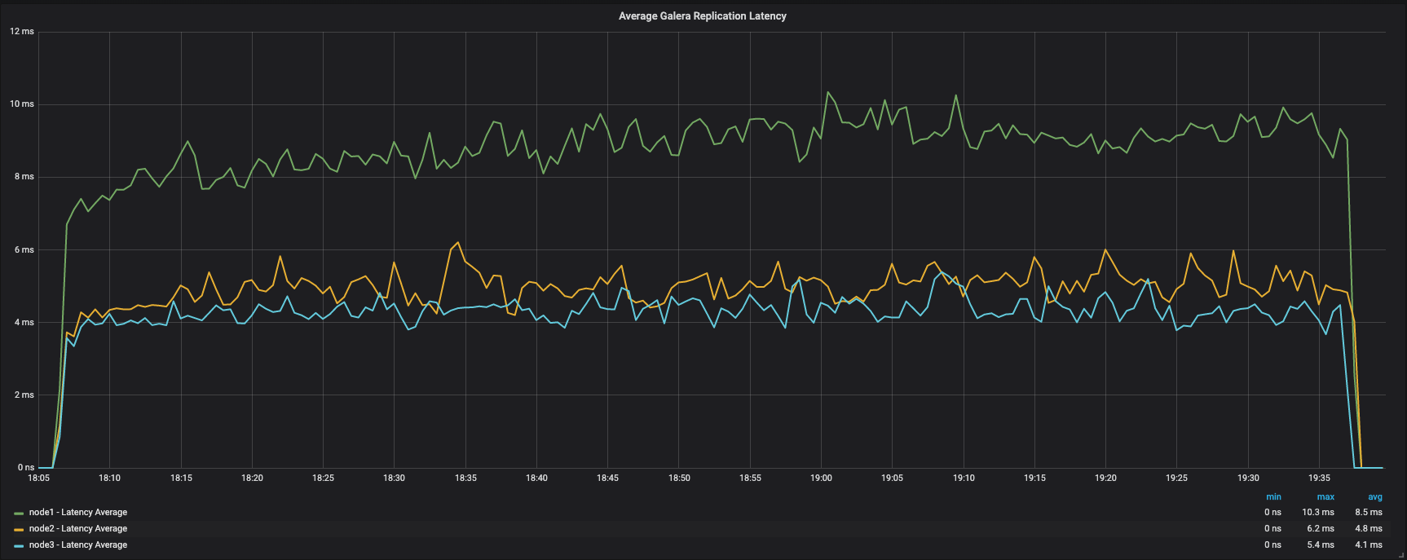
Task: Toggle node1 - Latency Average series visibility
Action: (77, 513)
